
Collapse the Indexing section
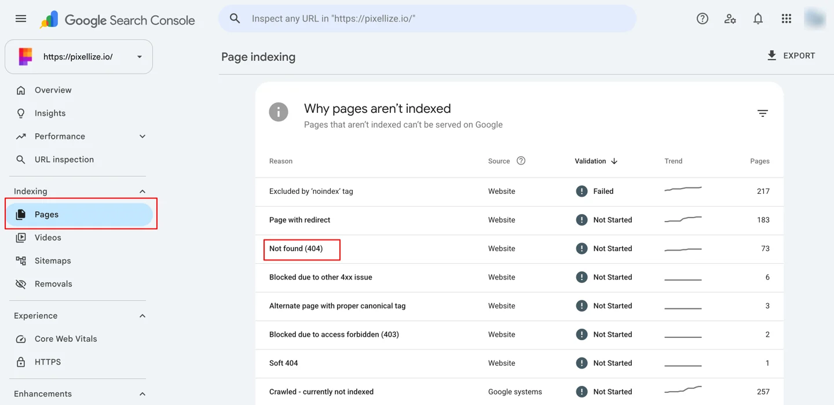[142, 192]
